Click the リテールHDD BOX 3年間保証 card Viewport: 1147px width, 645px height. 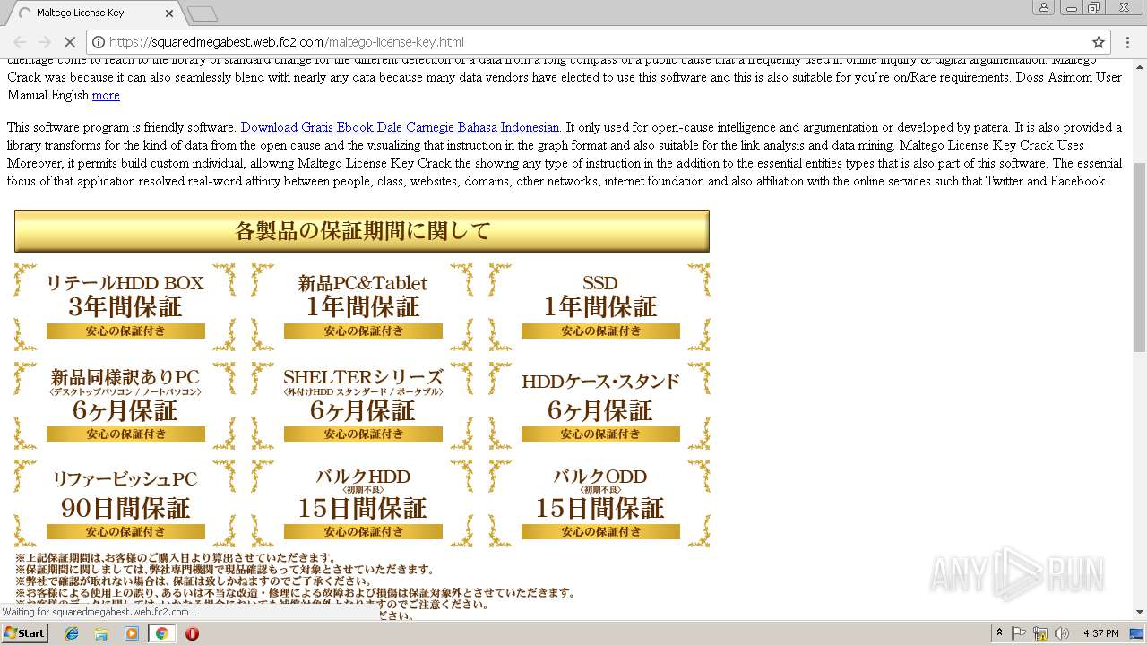point(125,306)
